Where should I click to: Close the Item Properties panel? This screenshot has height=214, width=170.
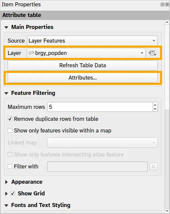tap(167, 5)
